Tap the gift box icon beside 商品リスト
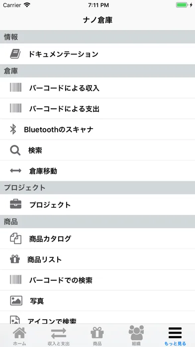Image resolution: width=195 pixels, height=347 pixels. tap(15, 259)
